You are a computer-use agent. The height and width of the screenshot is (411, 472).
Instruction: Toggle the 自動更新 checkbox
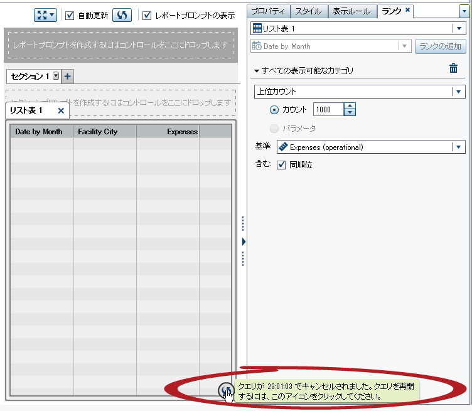[x=70, y=15]
